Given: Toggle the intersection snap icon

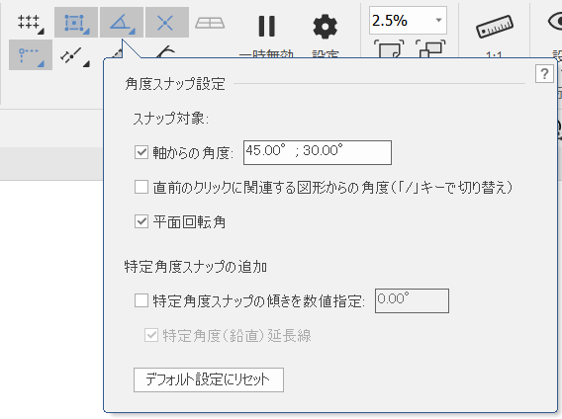Looking at the screenshot, I should pyautogui.click(x=167, y=22).
